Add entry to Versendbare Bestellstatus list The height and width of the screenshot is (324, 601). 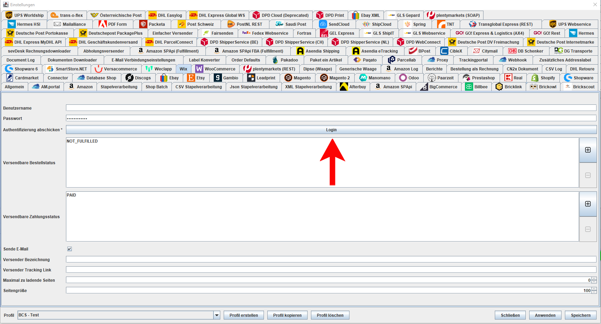(588, 150)
